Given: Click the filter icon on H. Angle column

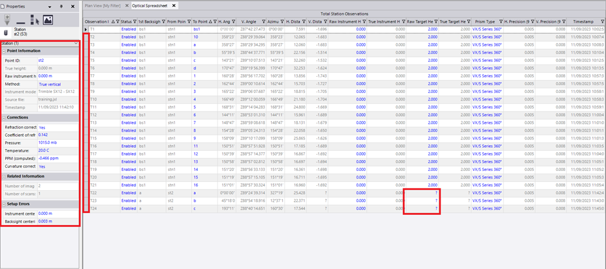Looking at the screenshot, I should click(233, 21).
